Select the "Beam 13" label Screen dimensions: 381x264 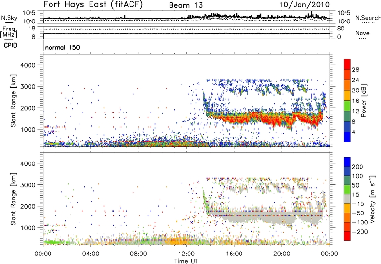click(186, 5)
